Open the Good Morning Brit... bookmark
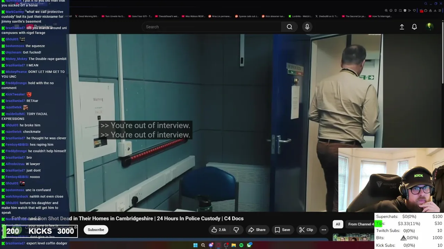444x249 pixels. click(x=86, y=16)
